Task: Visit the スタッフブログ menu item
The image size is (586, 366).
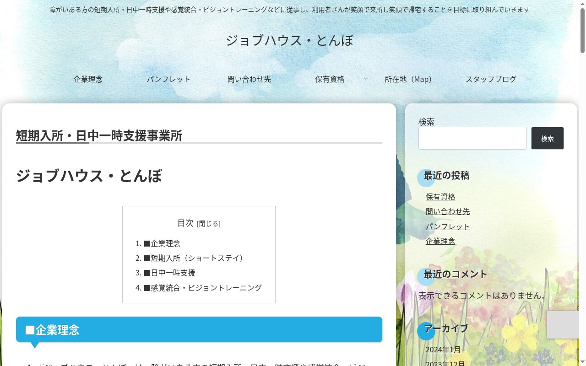Action: [x=491, y=79]
